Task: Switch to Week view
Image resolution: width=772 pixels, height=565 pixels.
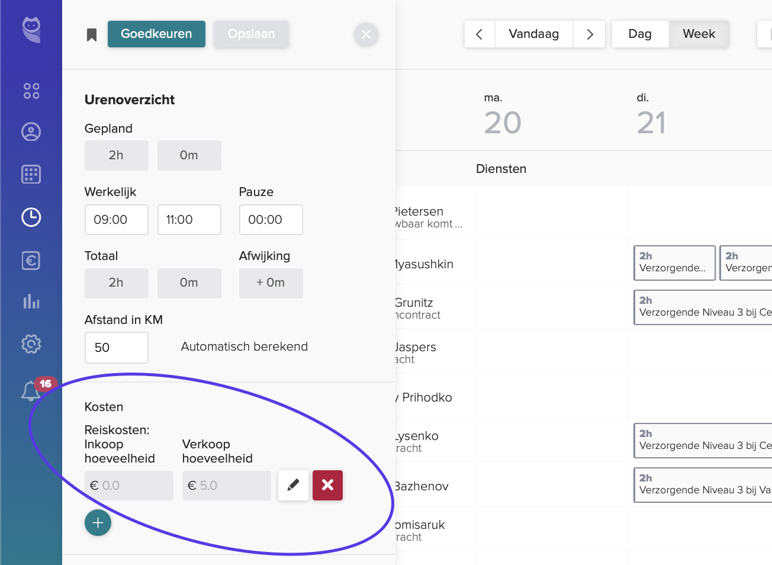Action: [699, 34]
